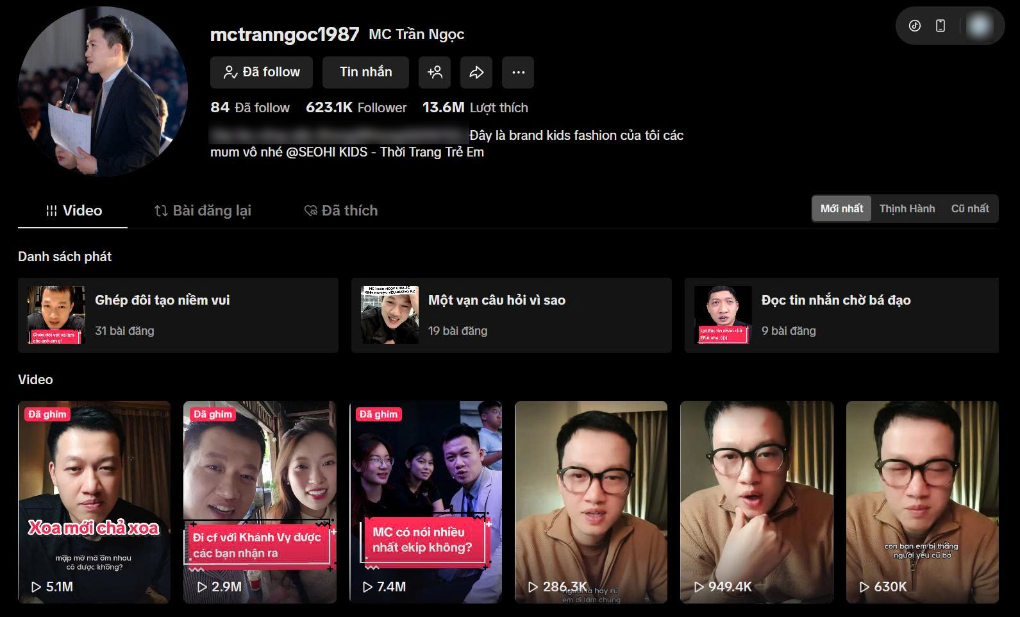
Task: Open the 623.1K Follower list
Action: click(356, 108)
